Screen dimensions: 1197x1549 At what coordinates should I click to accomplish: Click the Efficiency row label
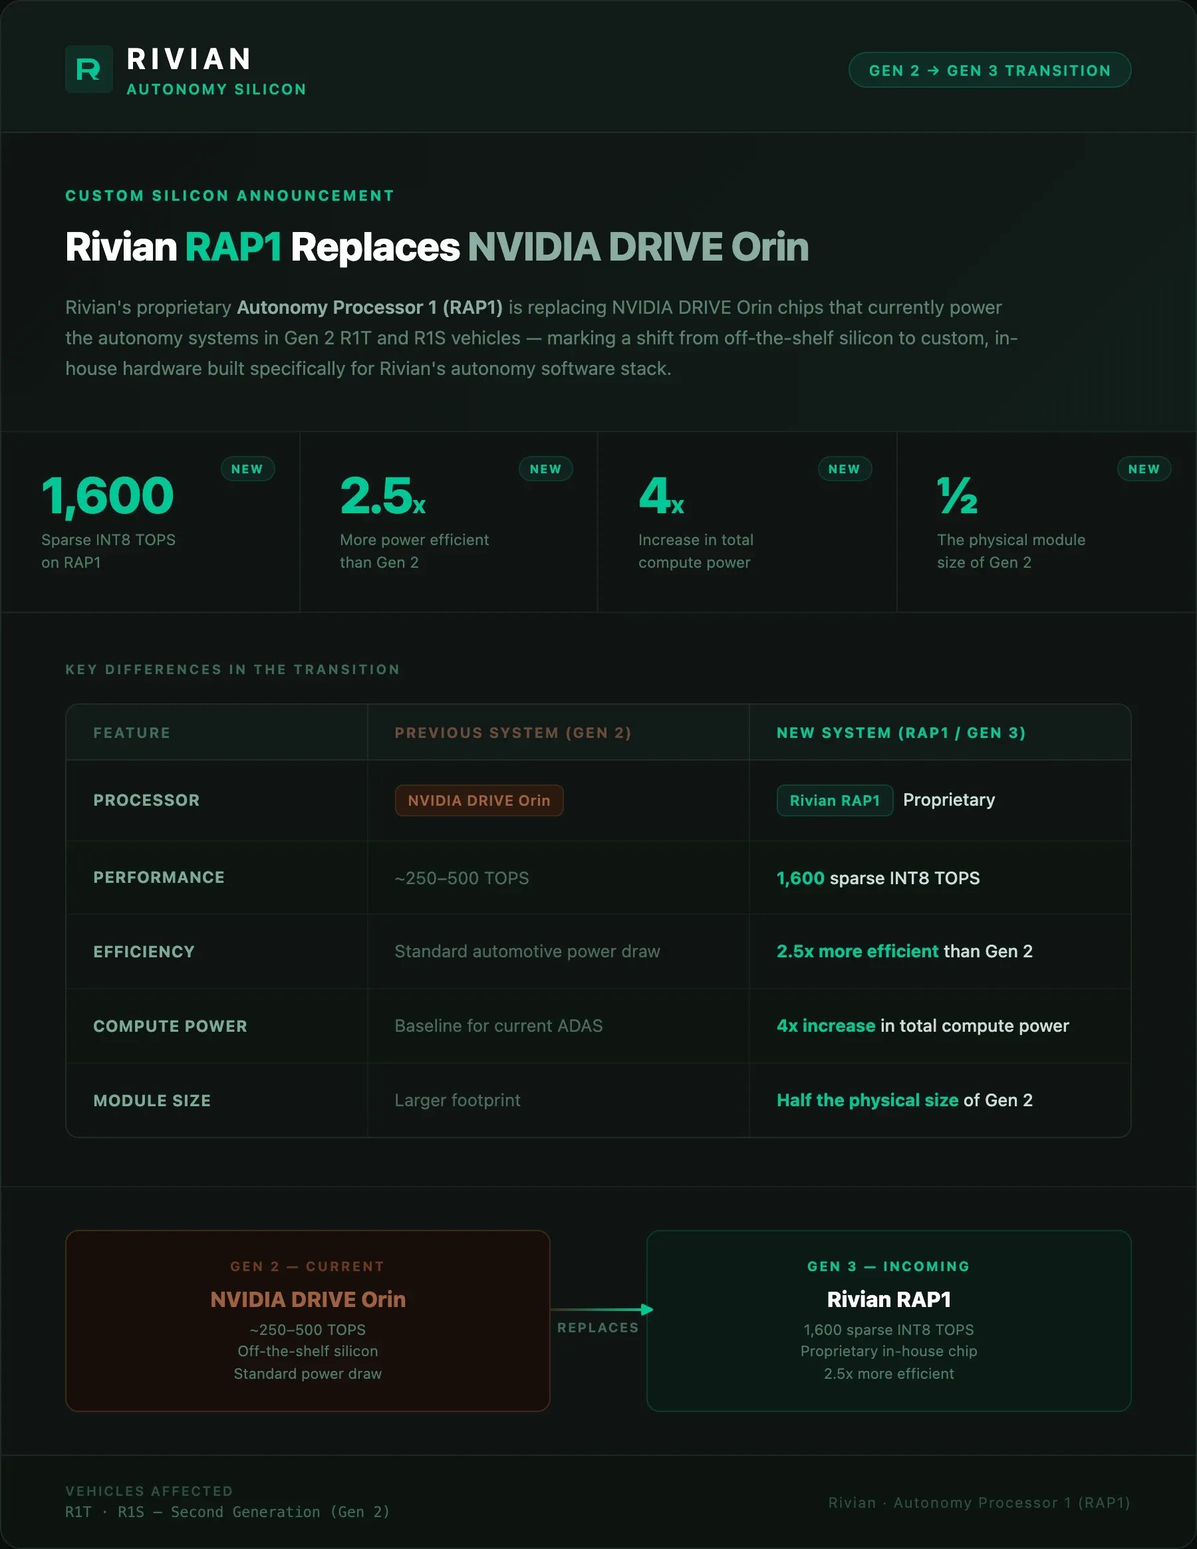point(144,952)
